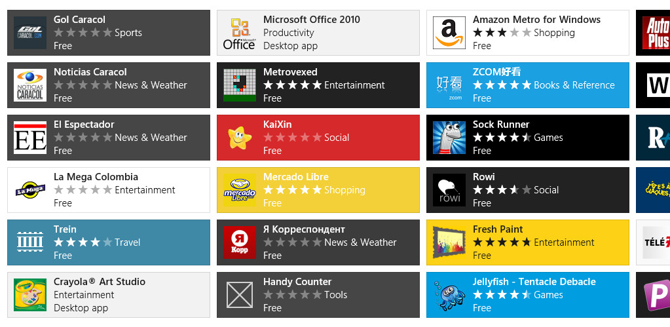Click the Я Корреспондент app title

point(304,229)
